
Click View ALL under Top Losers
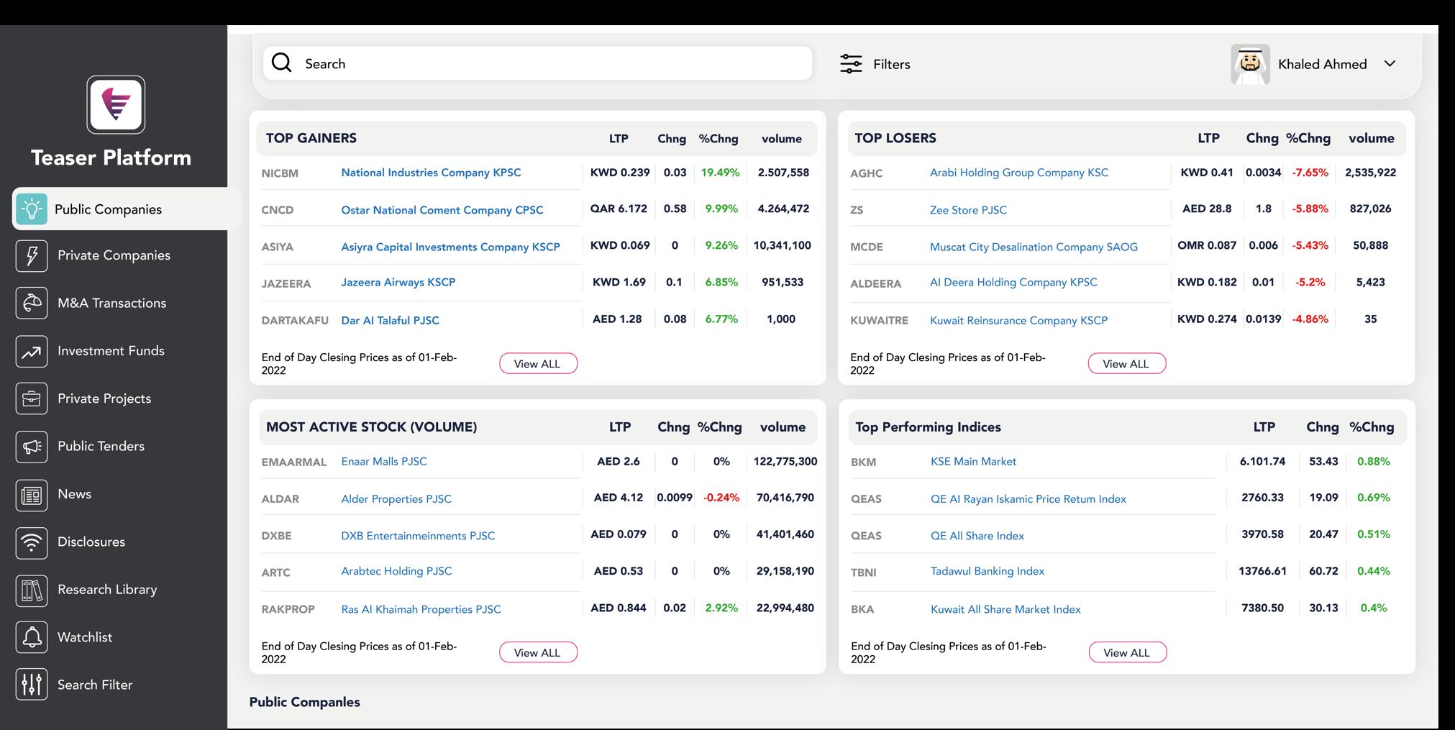pos(1126,364)
